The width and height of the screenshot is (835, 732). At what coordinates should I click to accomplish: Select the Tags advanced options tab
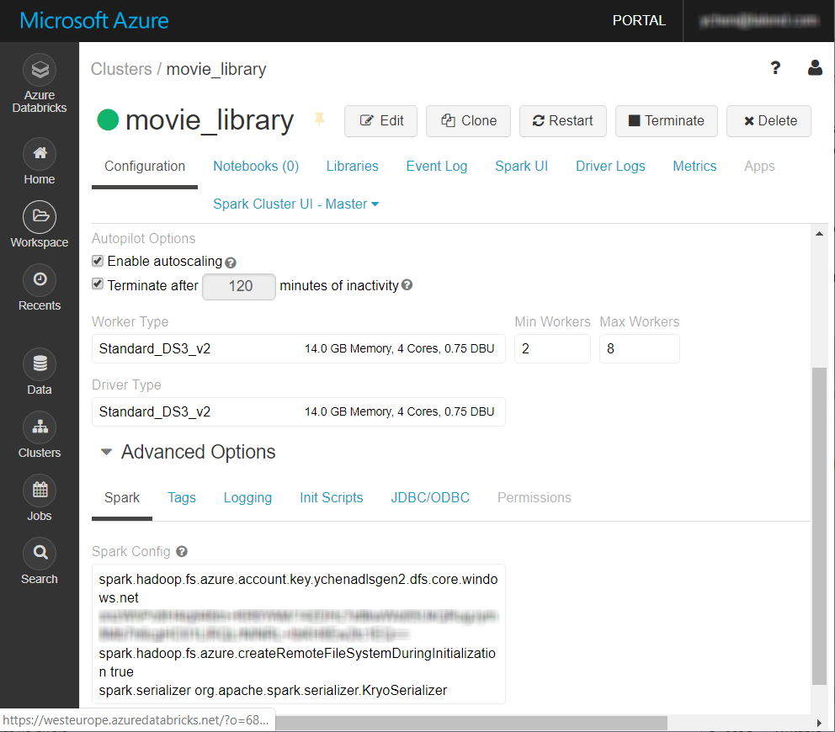tap(182, 498)
